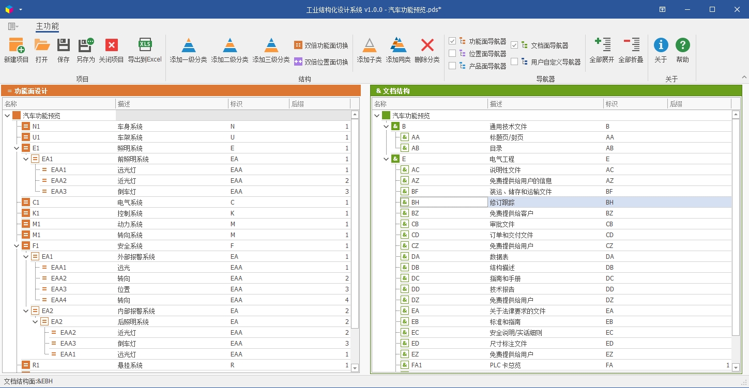Click the 全部折叠 collapse all icon
749x388 pixels.
click(631, 45)
